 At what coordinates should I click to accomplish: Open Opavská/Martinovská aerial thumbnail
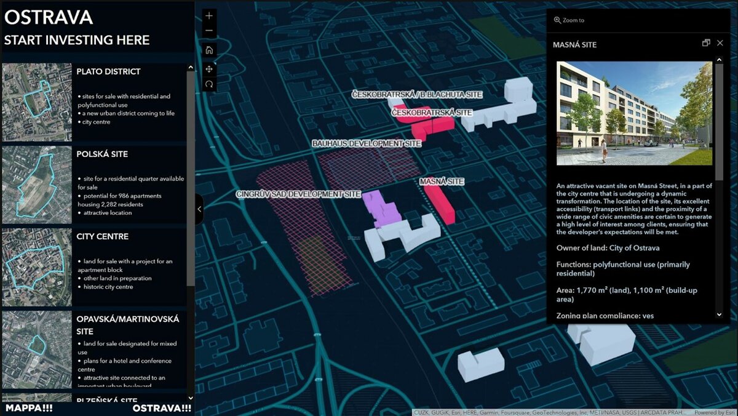click(x=37, y=350)
